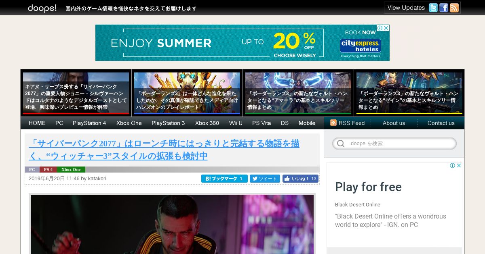Screen dimensions: 485x254
Task: Open PS Vita category
Action: pos(261,123)
